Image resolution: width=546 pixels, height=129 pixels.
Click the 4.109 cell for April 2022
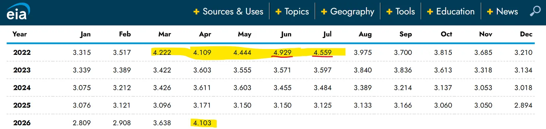tap(202, 52)
